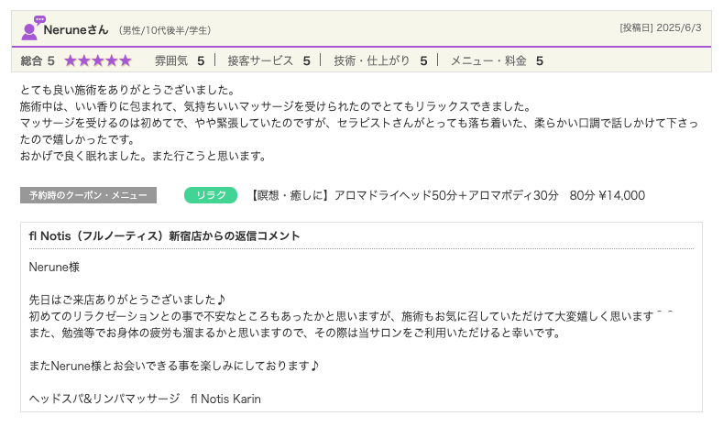723x427 pixels.
Task: Select the green リラク badge
Action: [211, 195]
